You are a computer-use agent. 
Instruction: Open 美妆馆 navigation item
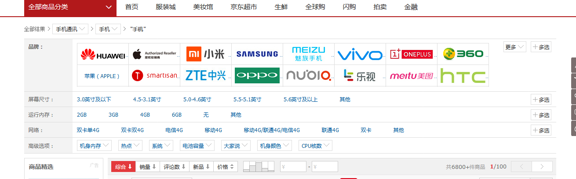[x=203, y=7]
